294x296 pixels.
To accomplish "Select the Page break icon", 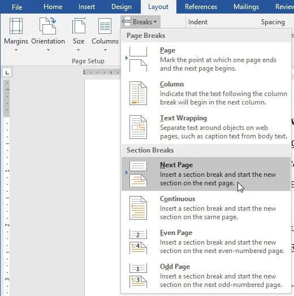I will click(138, 59).
